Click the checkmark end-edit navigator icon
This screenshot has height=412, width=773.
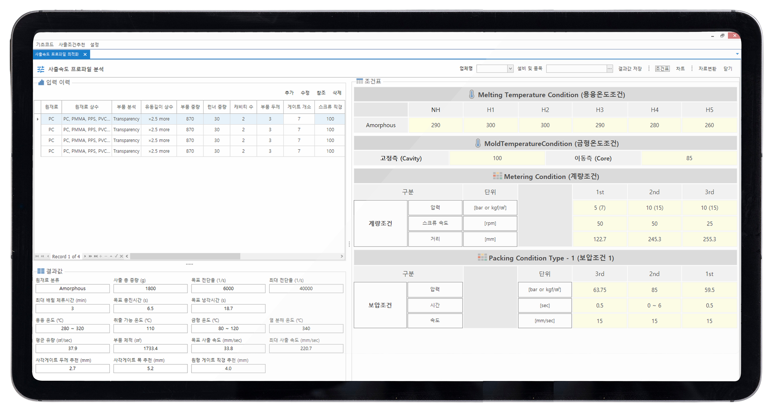(116, 256)
